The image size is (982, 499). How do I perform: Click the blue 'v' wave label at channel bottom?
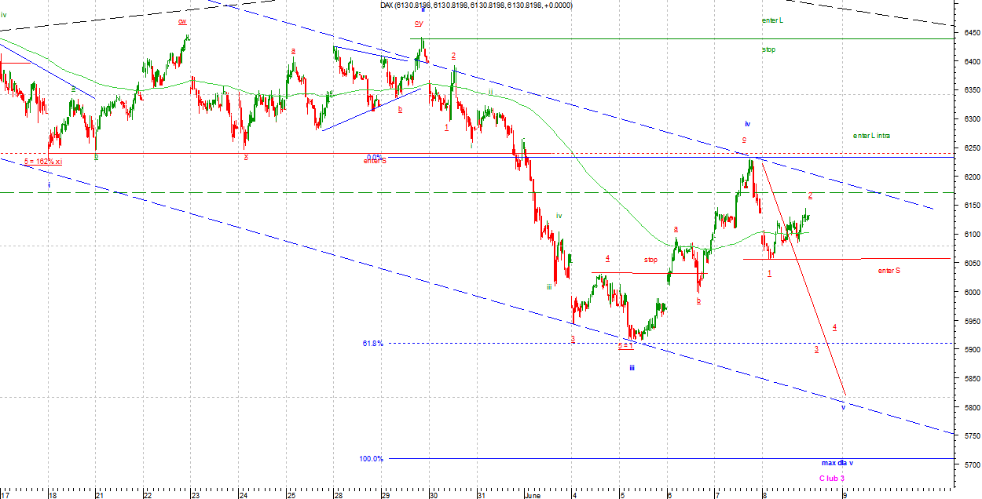[843, 407]
